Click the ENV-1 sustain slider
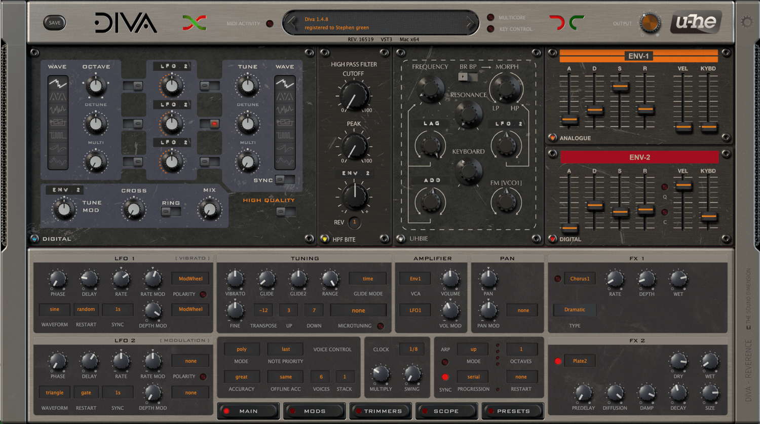This screenshot has height=424, width=760. 620,87
